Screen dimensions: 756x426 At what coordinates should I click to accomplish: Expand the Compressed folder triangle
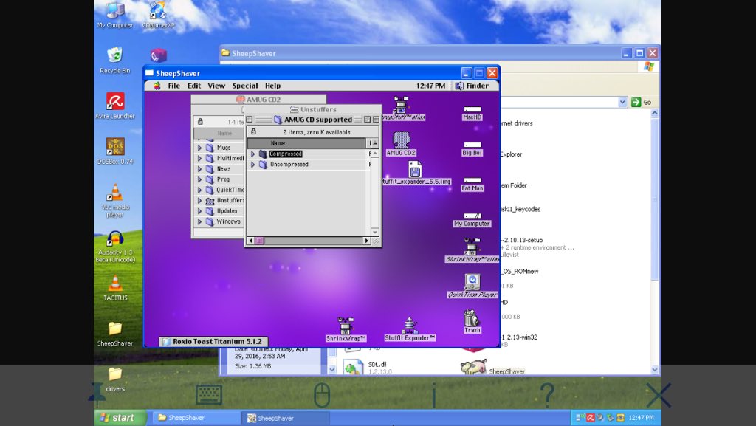tap(253, 154)
